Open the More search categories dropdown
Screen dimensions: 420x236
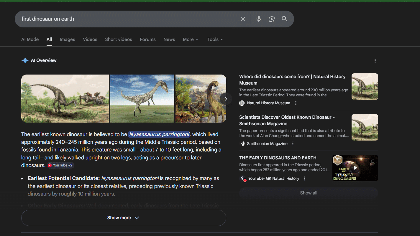coord(190,39)
